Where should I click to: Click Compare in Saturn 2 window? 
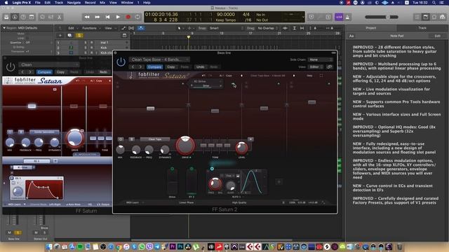pos(154,67)
